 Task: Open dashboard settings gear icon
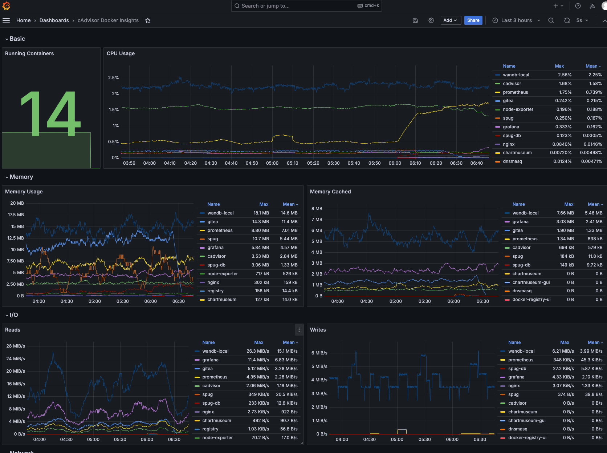(431, 20)
